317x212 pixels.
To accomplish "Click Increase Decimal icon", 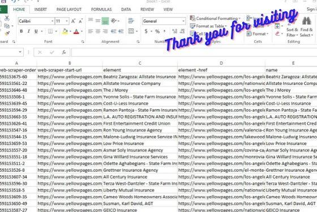I will coord(175,31).
